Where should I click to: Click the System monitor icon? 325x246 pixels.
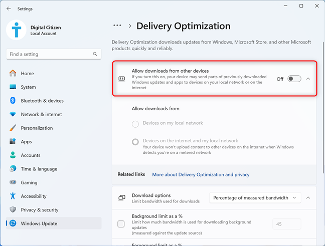click(13, 87)
